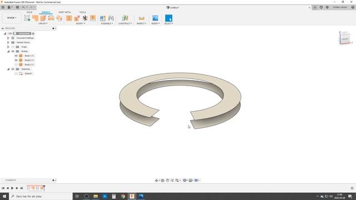Viewport: 356px width, 200px height.
Task: Select the Pan hand tool
Action: tap(167, 180)
